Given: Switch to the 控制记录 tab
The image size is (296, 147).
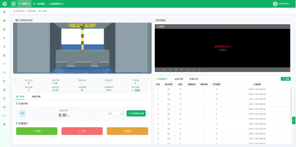Looking at the screenshot, I should pos(179,79).
